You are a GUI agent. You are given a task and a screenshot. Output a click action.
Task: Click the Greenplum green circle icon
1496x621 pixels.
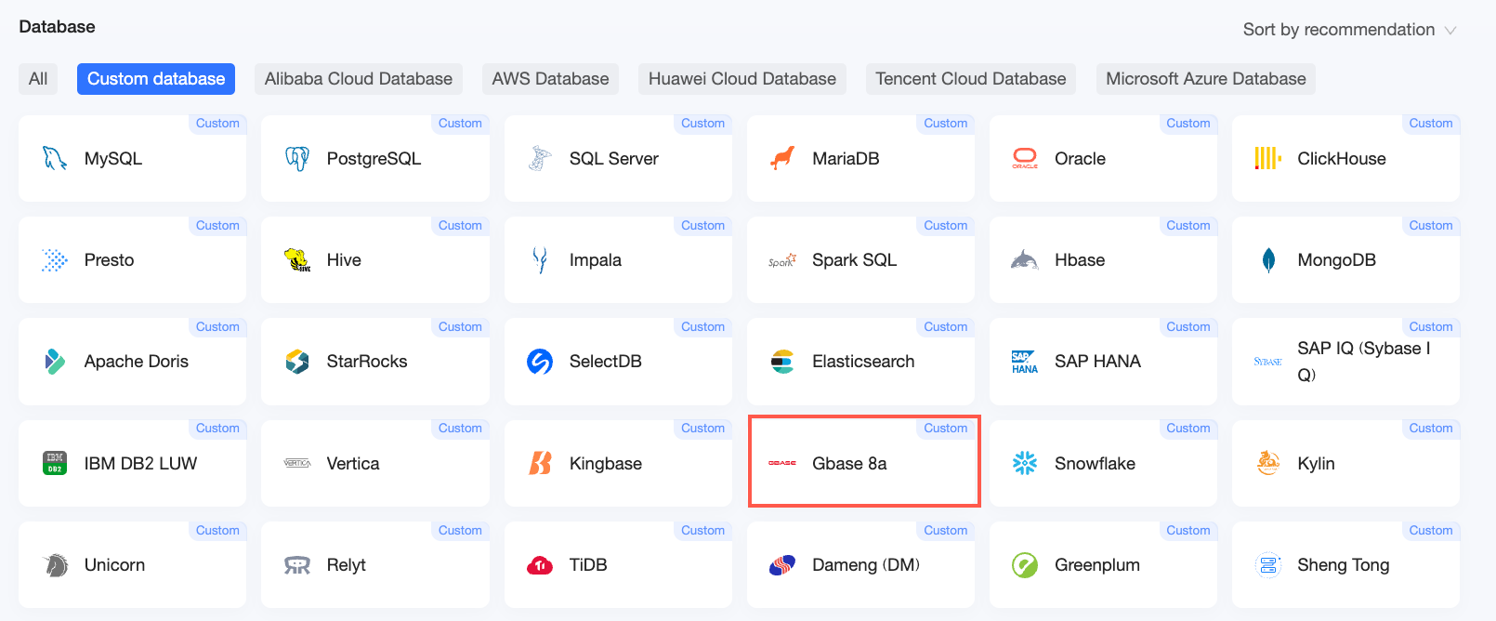(1025, 565)
